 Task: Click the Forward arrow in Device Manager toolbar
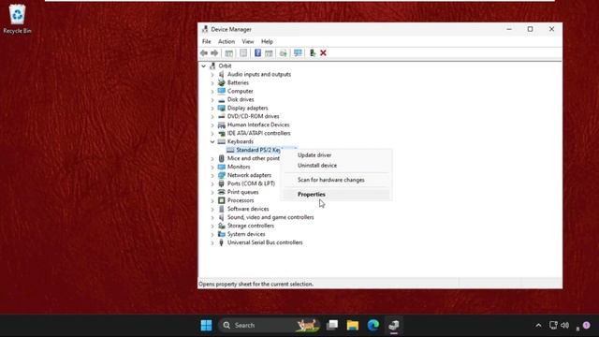214,53
